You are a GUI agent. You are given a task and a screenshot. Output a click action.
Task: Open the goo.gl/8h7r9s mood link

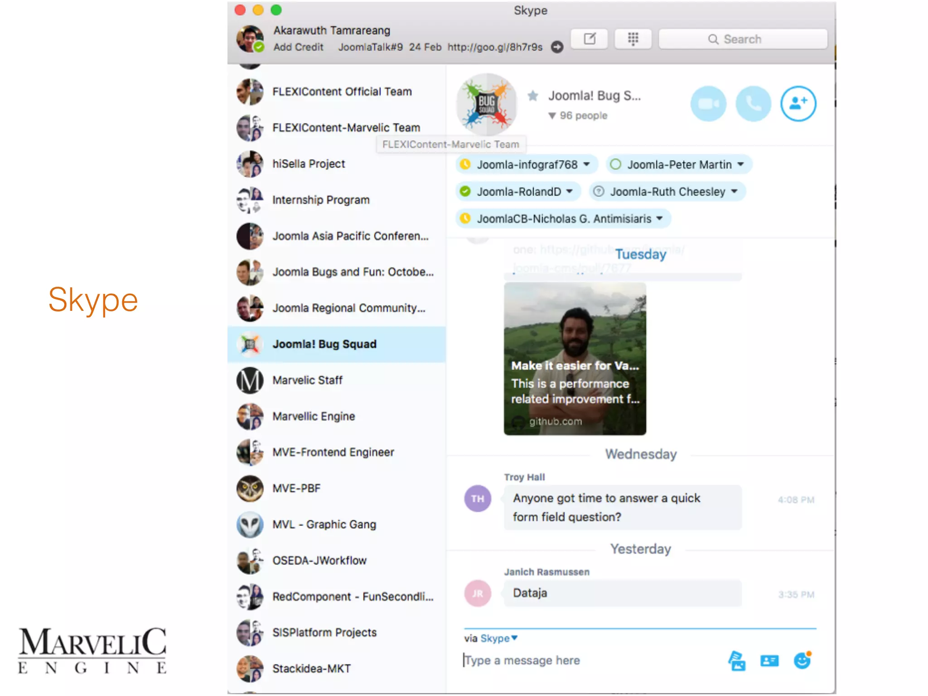pos(495,47)
